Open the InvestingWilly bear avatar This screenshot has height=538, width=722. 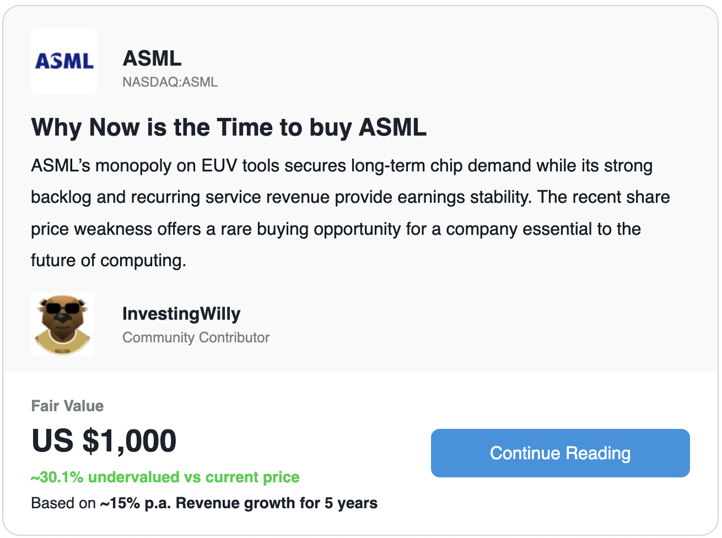62,324
